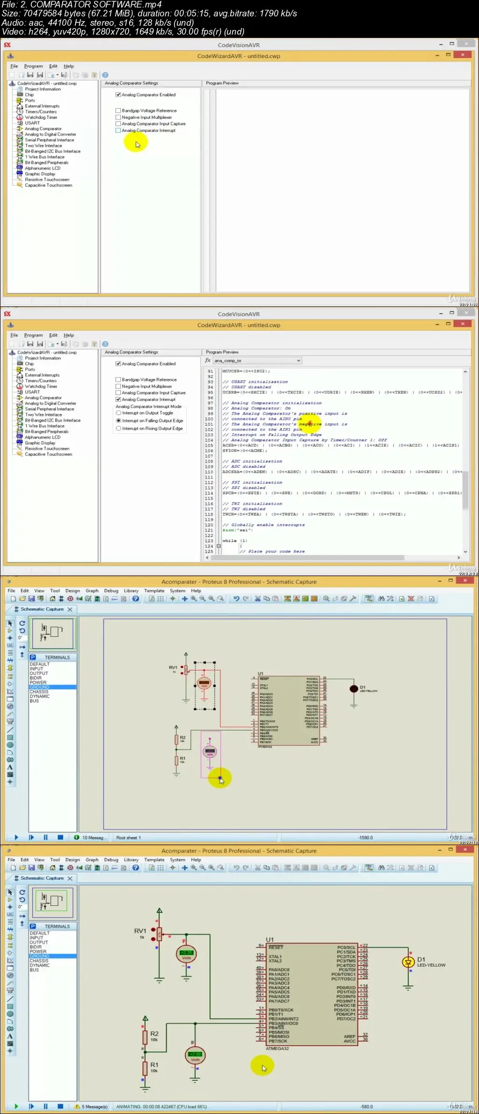Screen dimensions: 479x1114
Task: Open USART settings in empty-preview CodeWizardAVR window
Action: click(x=32, y=123)
